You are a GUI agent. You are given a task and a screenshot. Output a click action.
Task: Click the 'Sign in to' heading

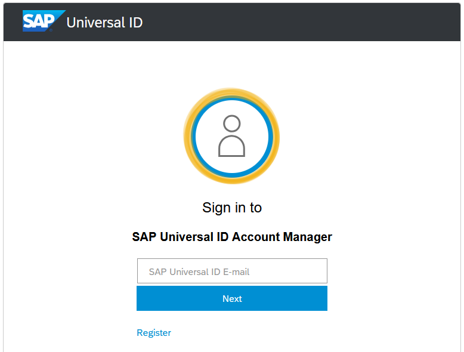[x=232, y=208]
